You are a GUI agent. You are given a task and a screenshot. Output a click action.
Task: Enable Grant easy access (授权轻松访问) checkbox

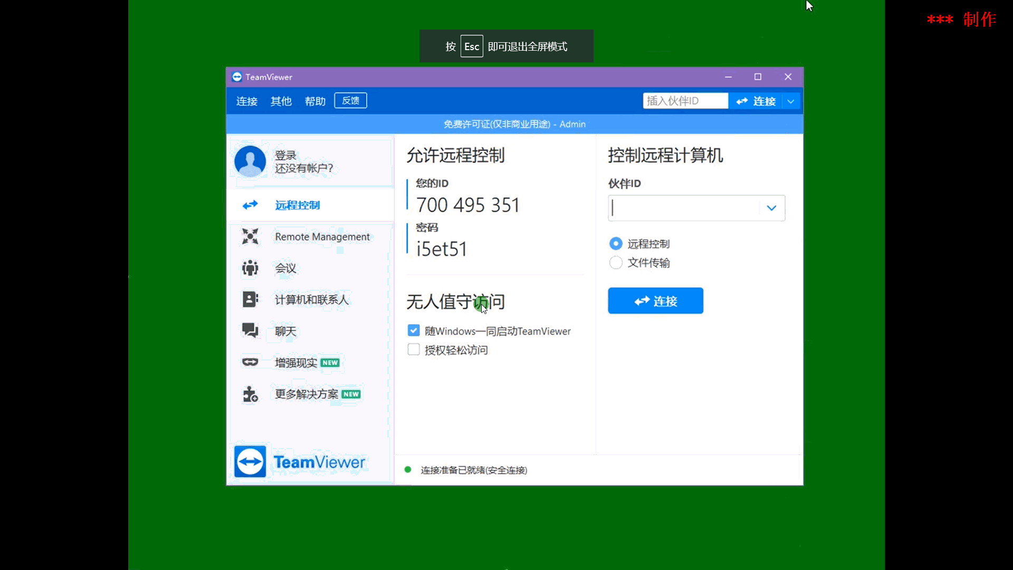(x=414, y=349)
